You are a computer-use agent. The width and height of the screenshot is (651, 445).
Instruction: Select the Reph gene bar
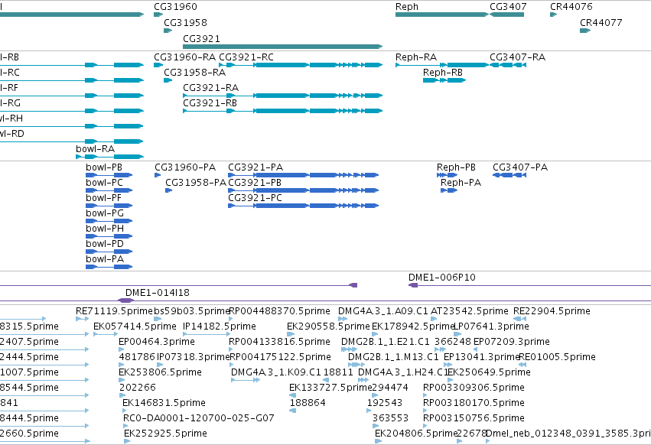click(x=442, y=15)
